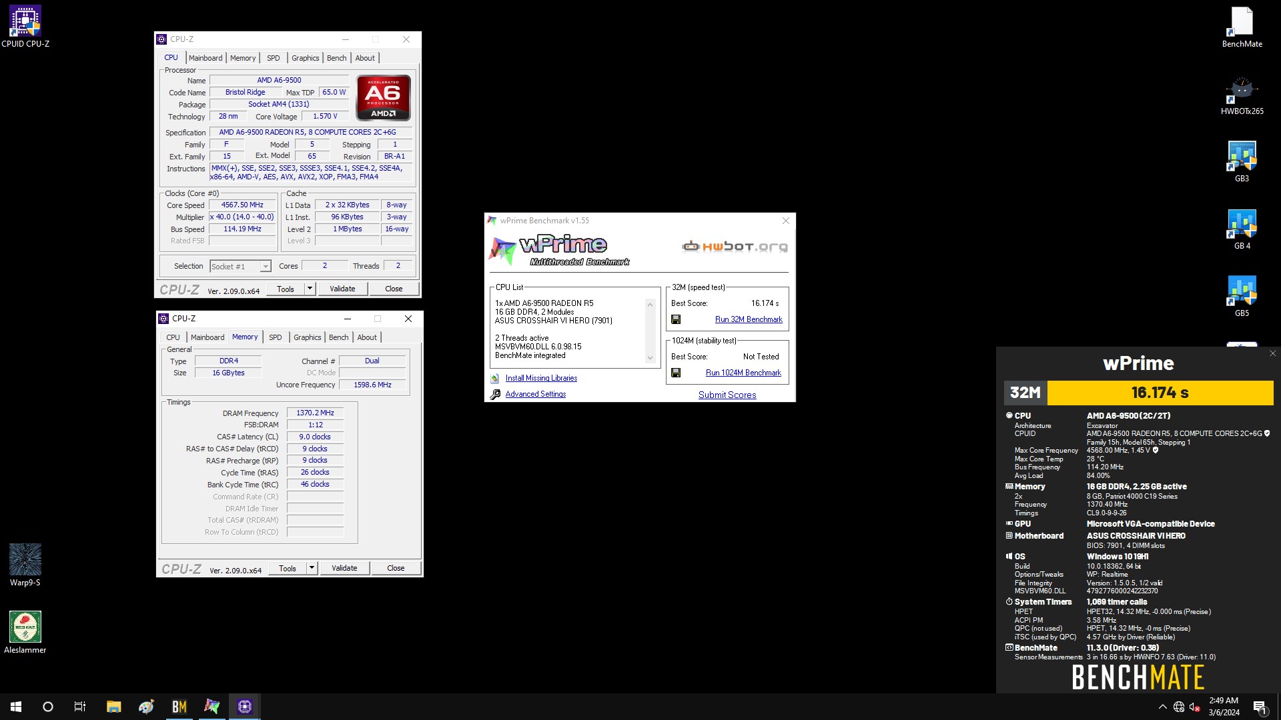Image resolution: width=1281 pixels, height=720 pixels.
Task: Open Mainboard tab in top CPU-Z window
Action: (205, 58)
